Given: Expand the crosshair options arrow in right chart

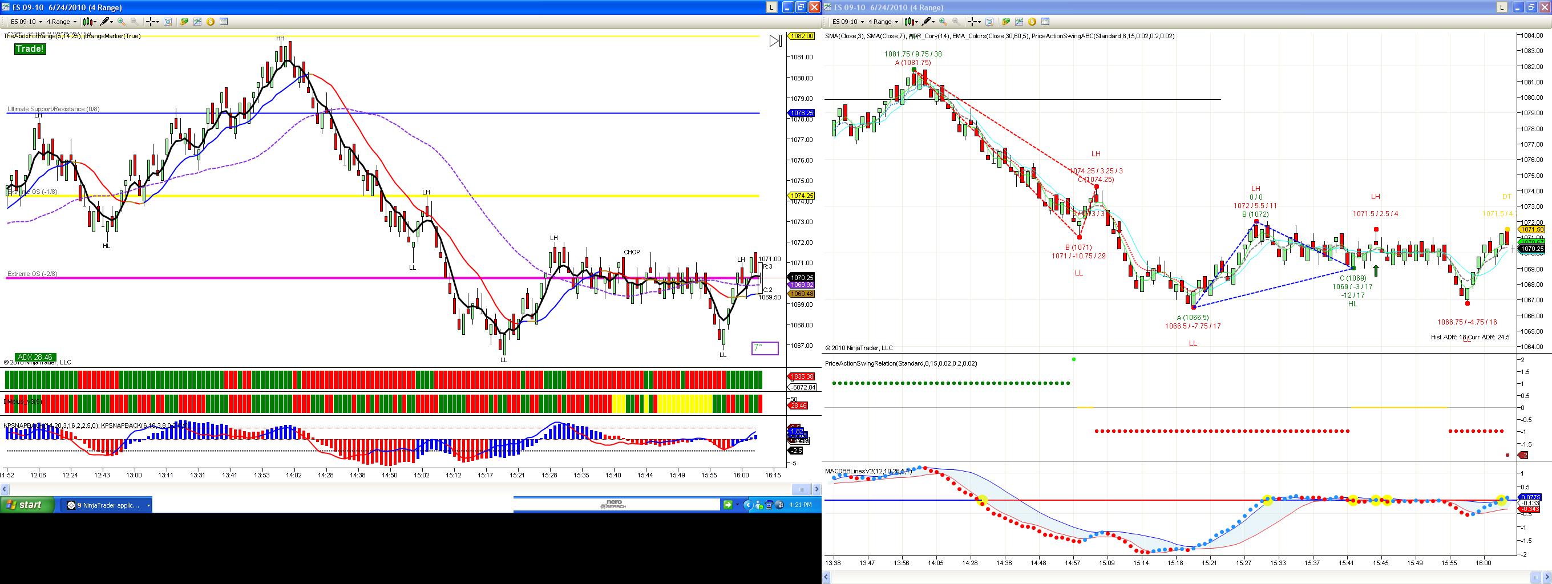Looking at the screenshot, I should [979, 22].
